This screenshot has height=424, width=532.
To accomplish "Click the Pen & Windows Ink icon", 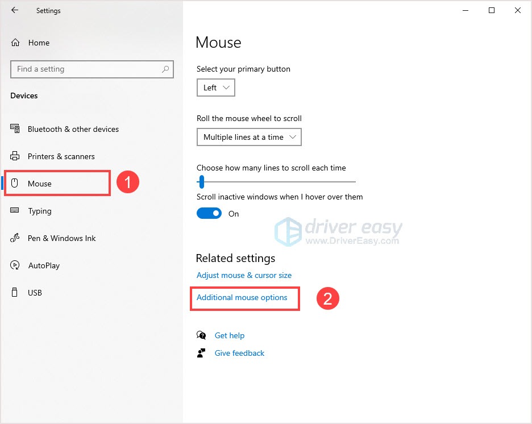I will click(15, 238).
